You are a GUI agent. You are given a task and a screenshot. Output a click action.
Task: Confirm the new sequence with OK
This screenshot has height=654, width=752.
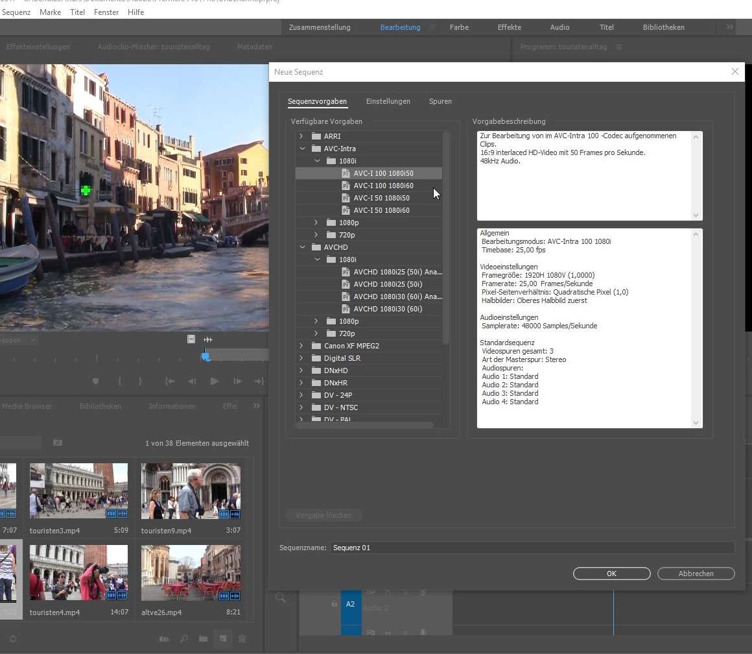(611, 574)
